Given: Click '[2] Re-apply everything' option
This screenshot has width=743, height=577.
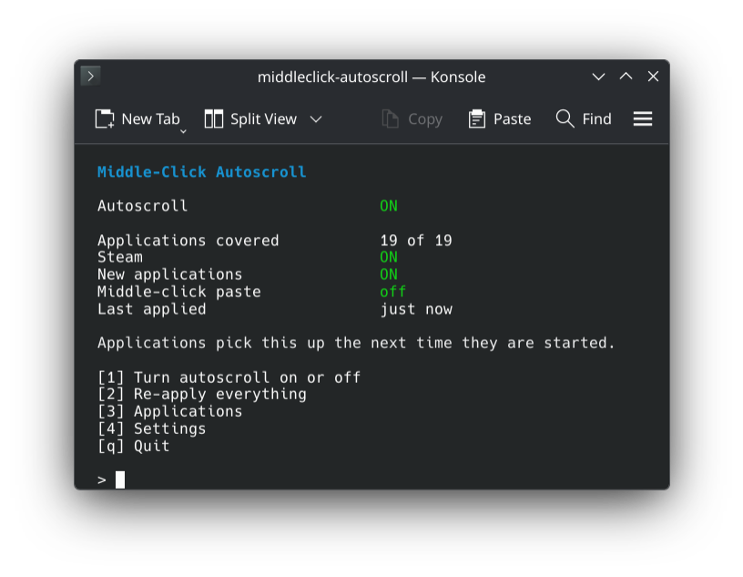Looking at the screenshot, I should [x=202, y=395].
